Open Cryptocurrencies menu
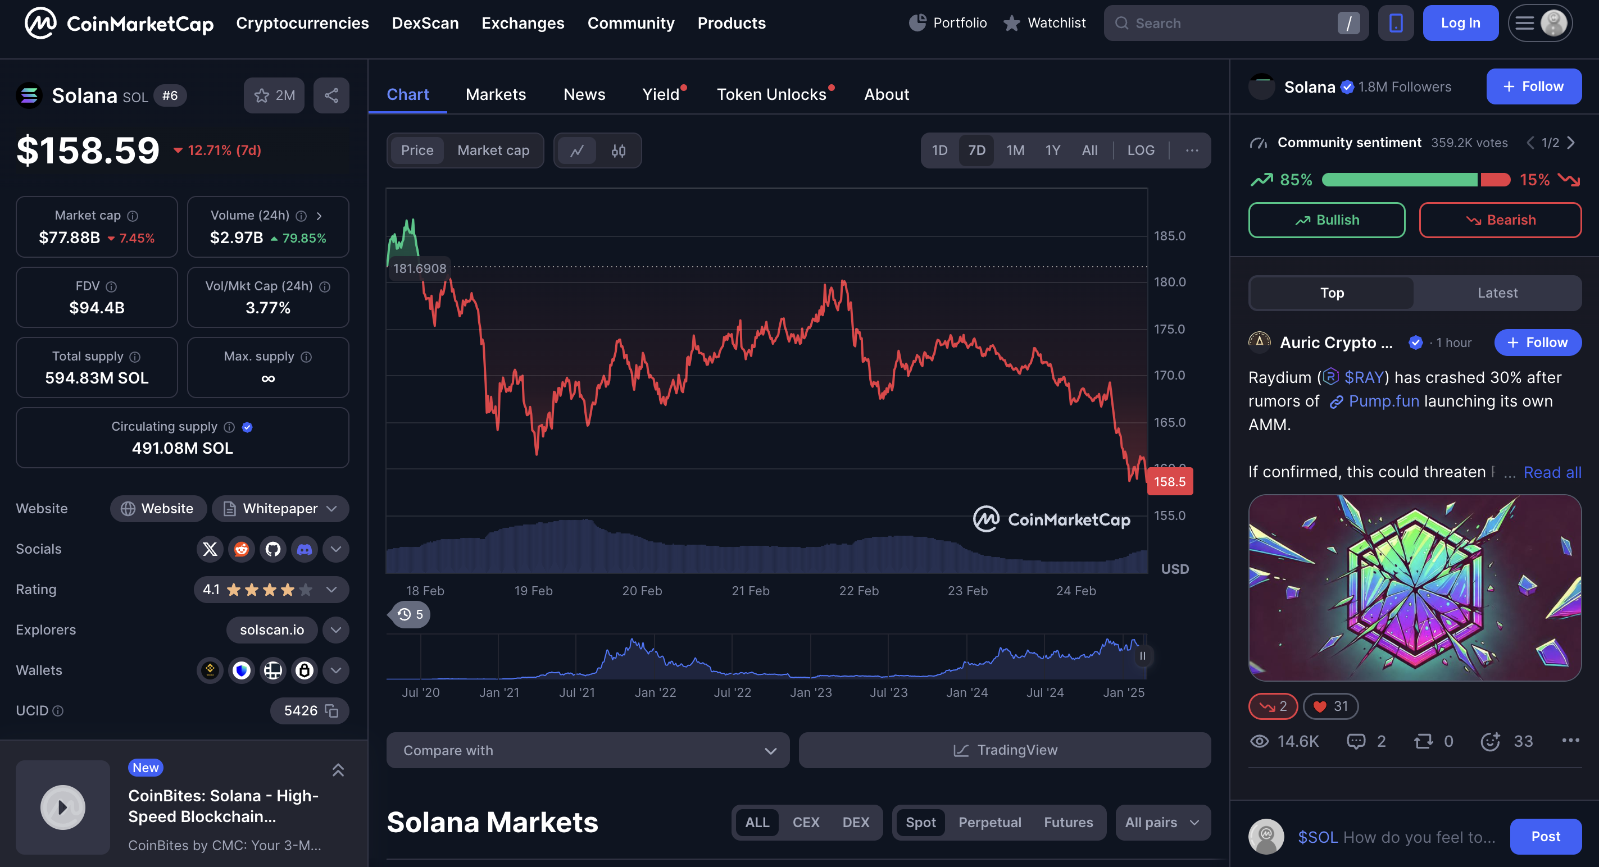The height and width of the screenshot is (867, 1599). pyautogui.click(x=302, y=23)
